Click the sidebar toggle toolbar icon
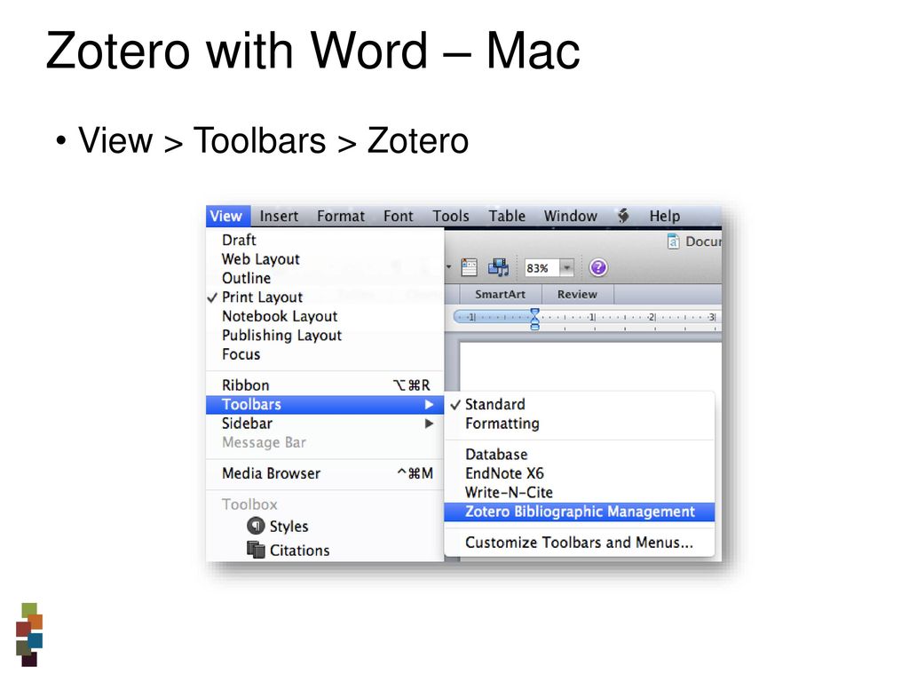The width and height of the screenshot is (909, 682). [469, 267]
